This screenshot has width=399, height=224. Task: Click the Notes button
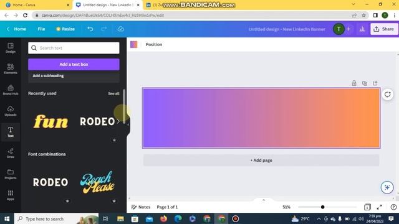point(141,207)
